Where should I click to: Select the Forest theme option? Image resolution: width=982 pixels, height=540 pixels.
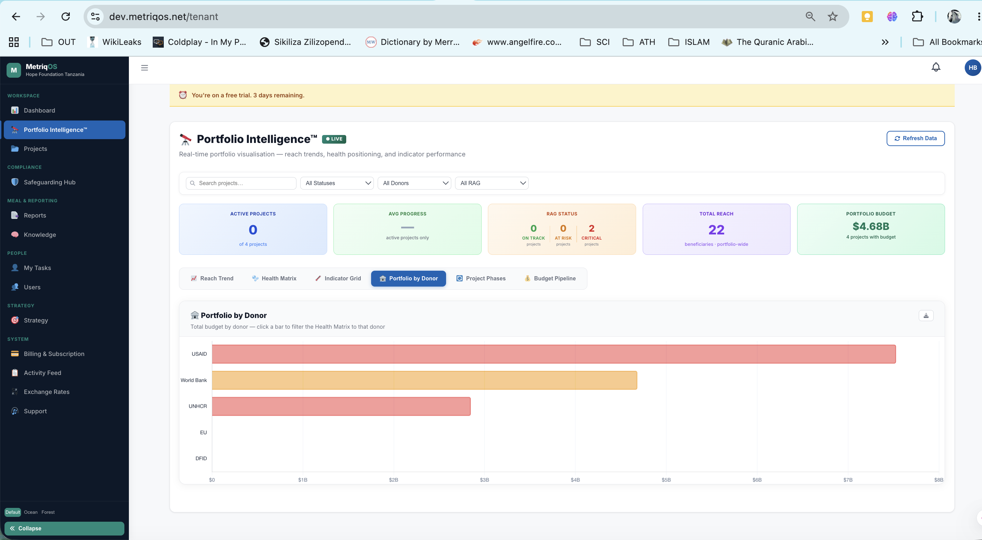[x=48, y=512]
